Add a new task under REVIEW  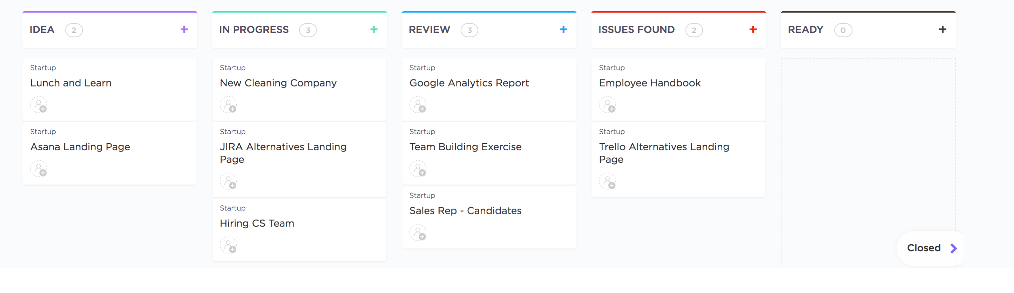tap(563, 29)
